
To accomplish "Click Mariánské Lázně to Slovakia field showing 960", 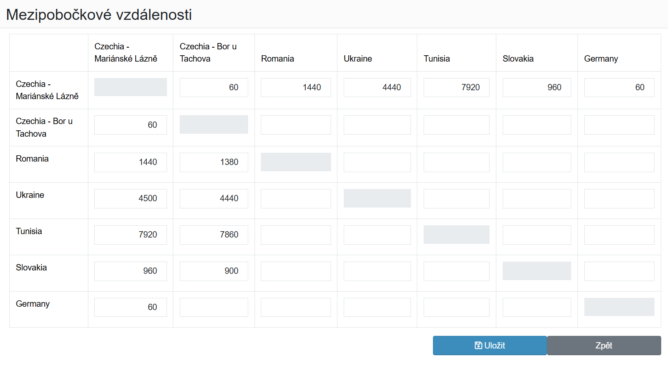I will [537, 87].
